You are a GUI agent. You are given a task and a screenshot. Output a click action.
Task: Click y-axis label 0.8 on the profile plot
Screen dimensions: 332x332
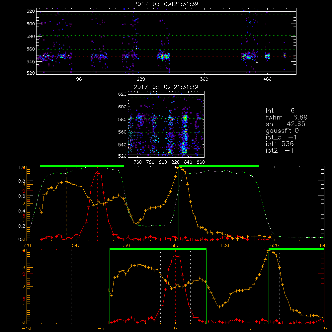pos(22,181)
